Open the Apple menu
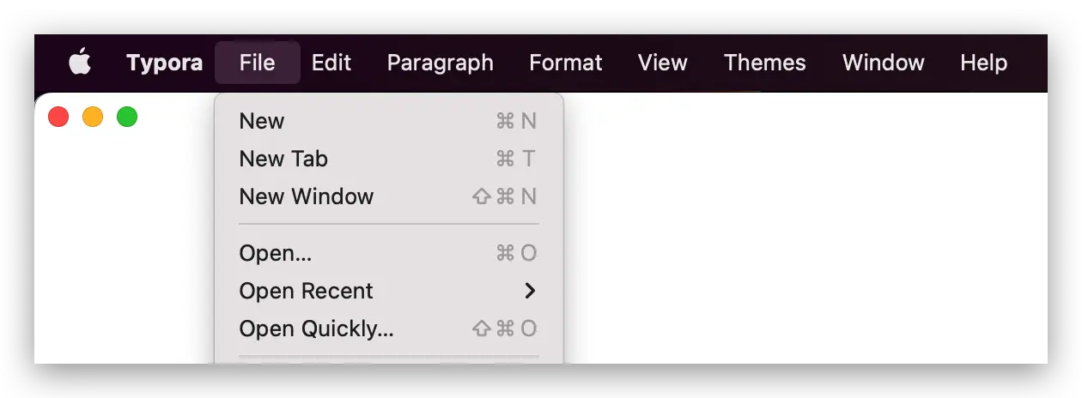 [80, 63]
